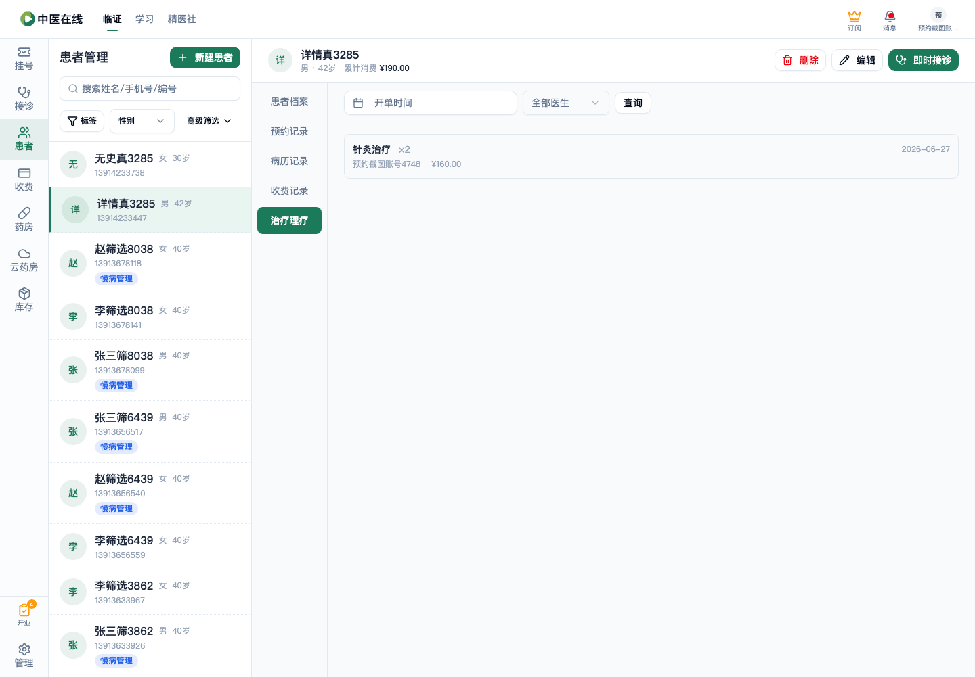Select patient 张三筛6439
975x677 pixels.
pyautogui.click(x=150, y=431)
